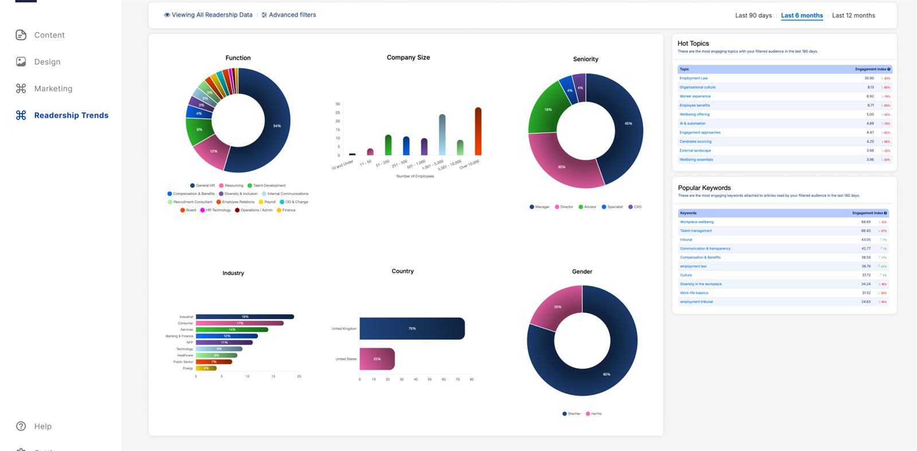The image size is (917, 451).
Task: Toggle the Finance legend entry
Action: coord(286,210)
